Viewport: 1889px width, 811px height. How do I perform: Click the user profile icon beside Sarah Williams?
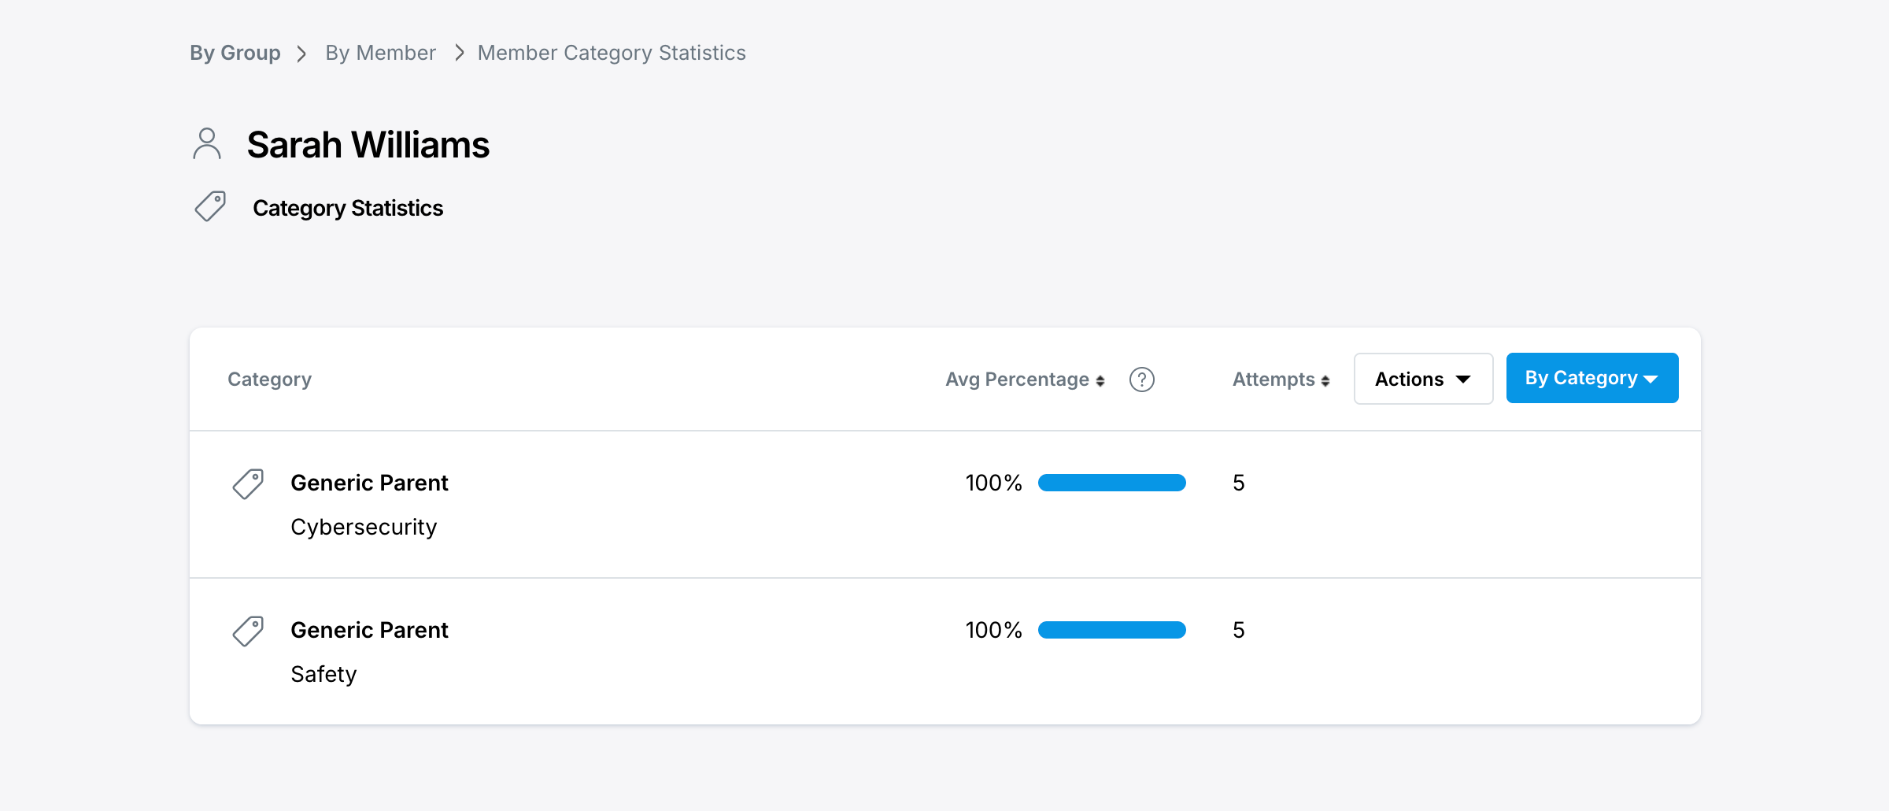click(207, 144)
